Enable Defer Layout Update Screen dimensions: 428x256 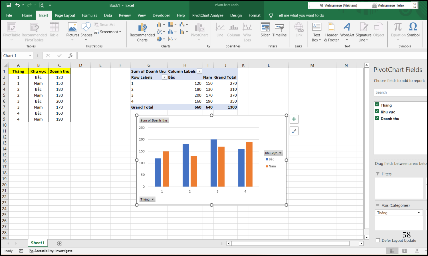pos(377,240)
